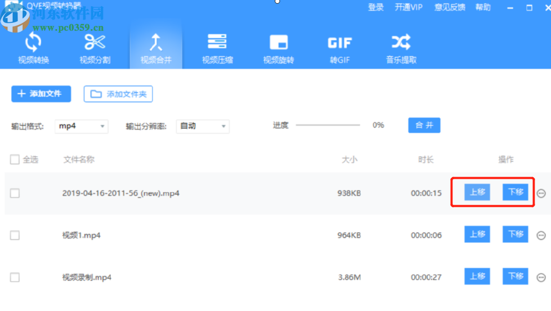Image resolution: width=551 pixels, height=311 pixels.
Task: Click the 合并 merge button
Action: 424,125
